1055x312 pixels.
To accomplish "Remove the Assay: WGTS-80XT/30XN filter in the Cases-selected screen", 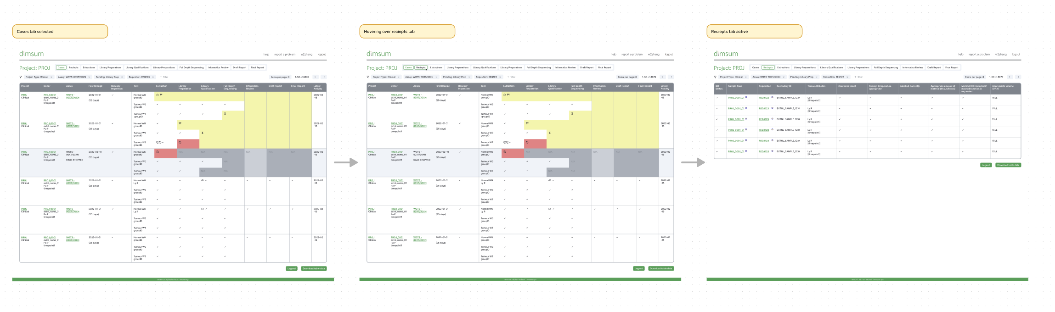I will pyautogui.click(x=89, y=77).
